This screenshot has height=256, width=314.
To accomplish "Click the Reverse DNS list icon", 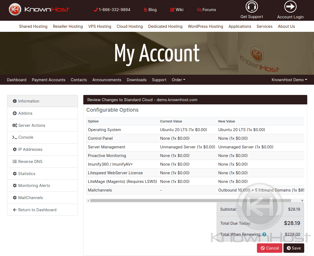I will pos(15,162).
